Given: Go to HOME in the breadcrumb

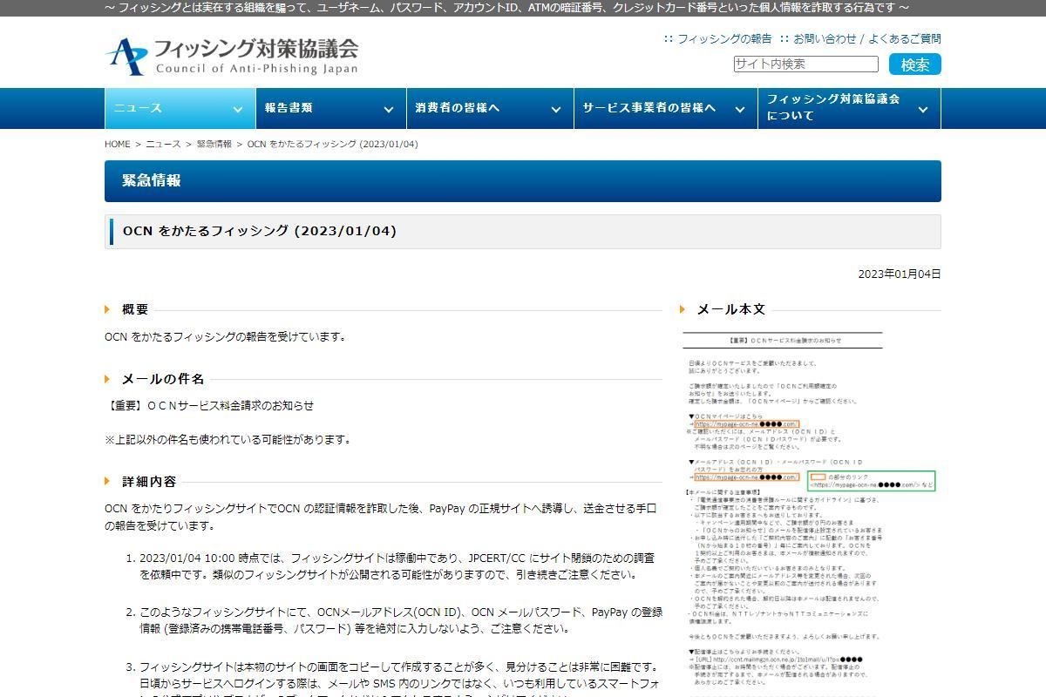Looking at the screenshot, I should (118, 144).
